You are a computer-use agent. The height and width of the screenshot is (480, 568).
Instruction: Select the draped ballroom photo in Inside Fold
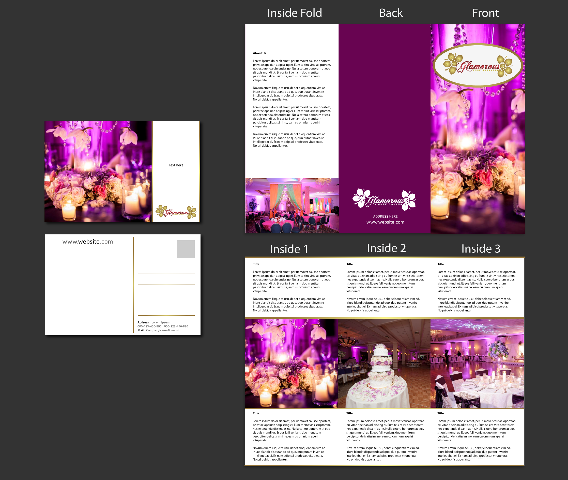click(292, 205)
